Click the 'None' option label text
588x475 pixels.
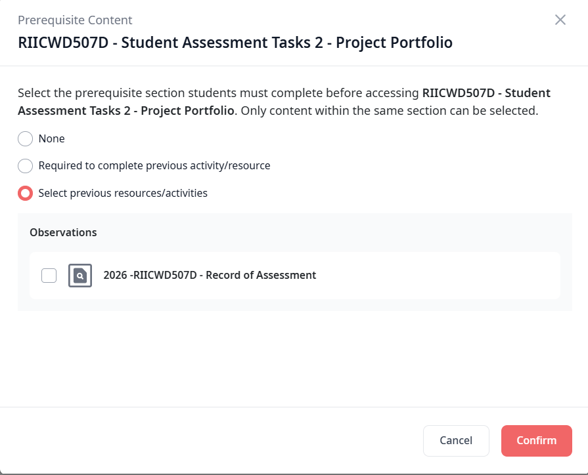[52, 138]
